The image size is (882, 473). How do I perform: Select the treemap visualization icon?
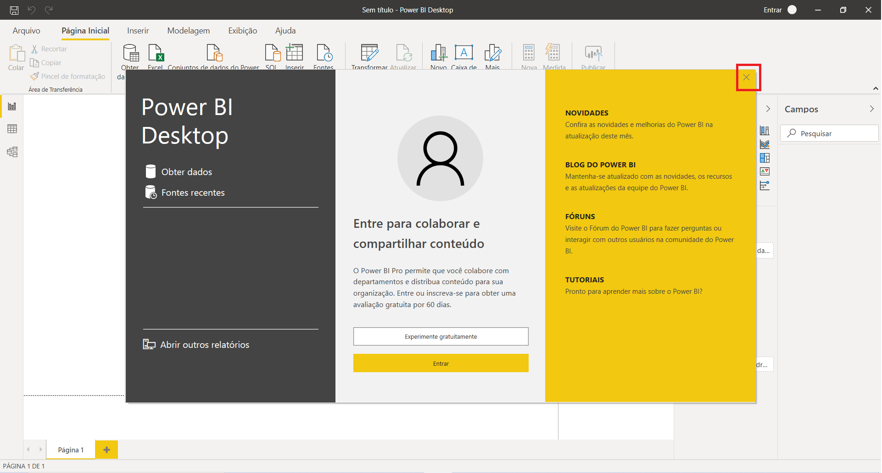point(765,158)
